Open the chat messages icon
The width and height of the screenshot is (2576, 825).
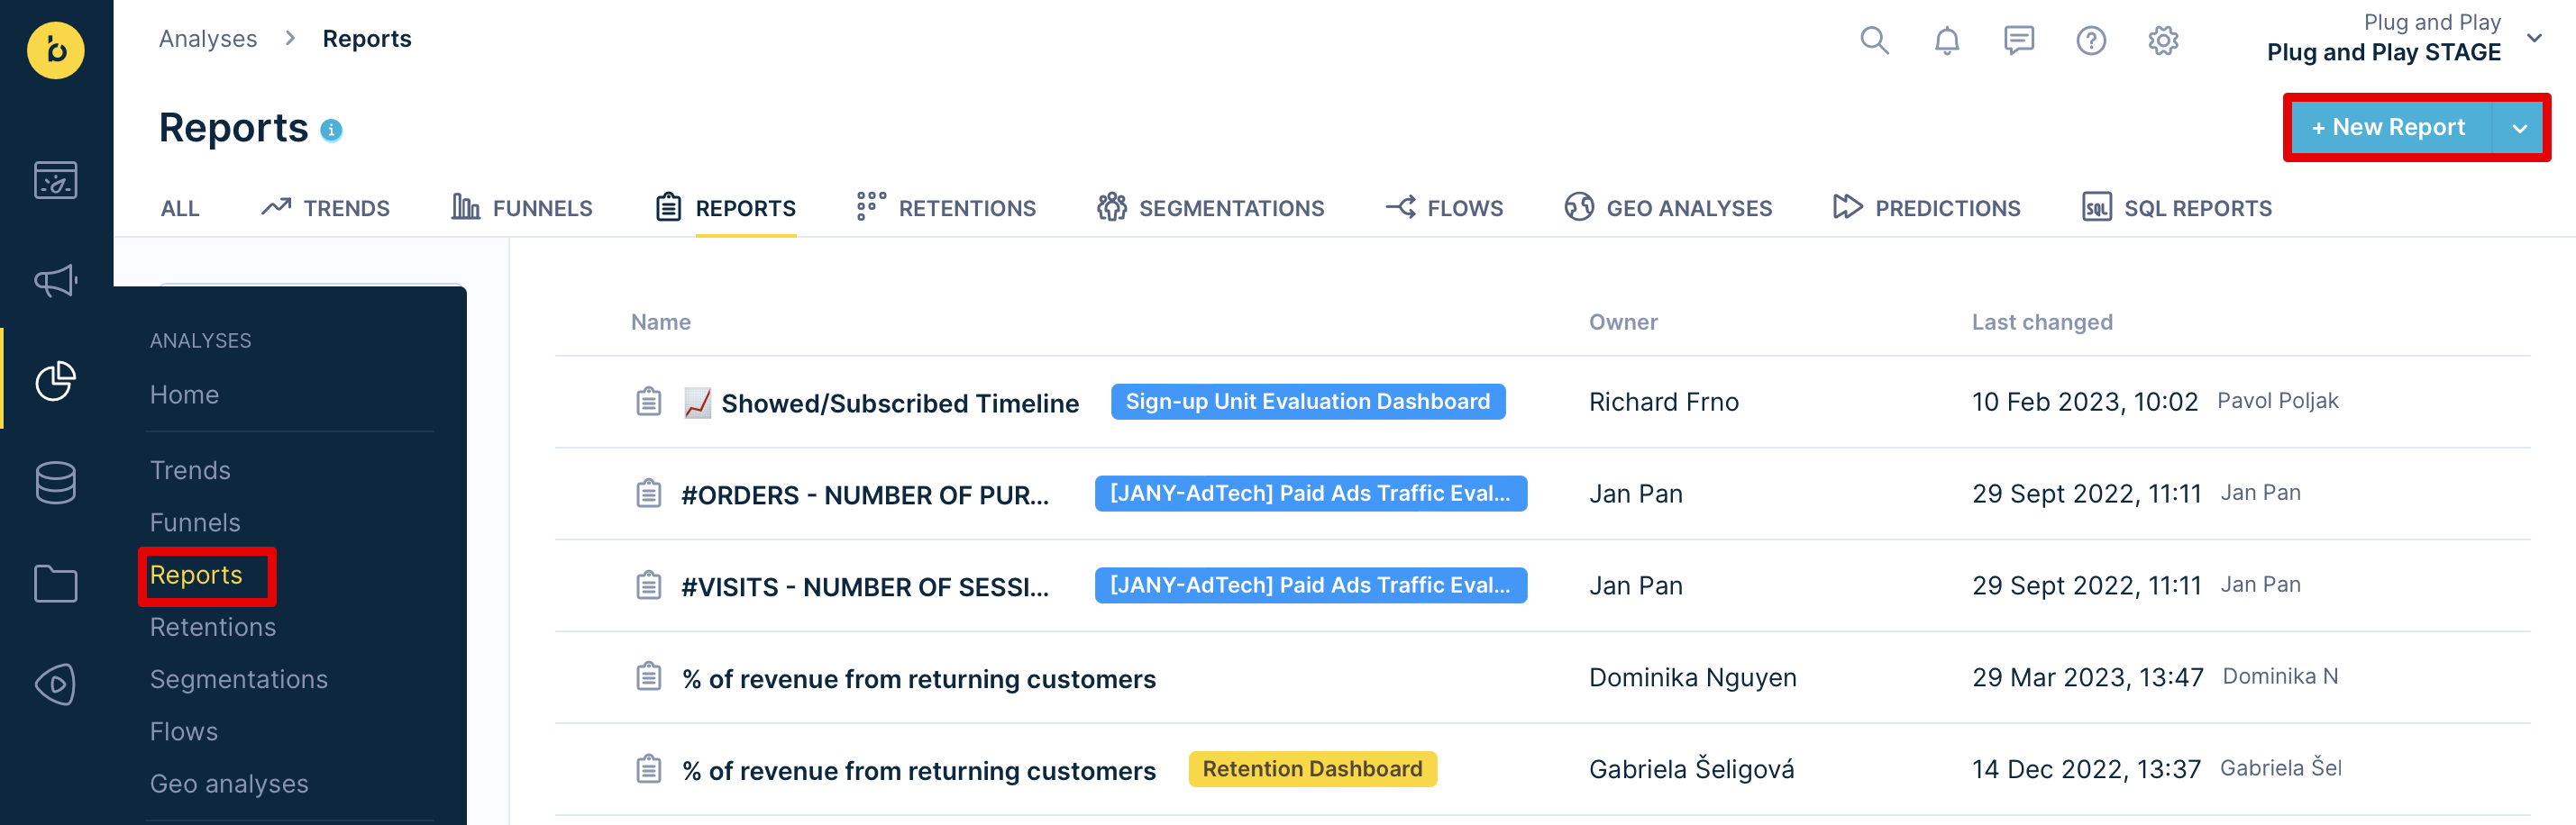point(2018,41)
